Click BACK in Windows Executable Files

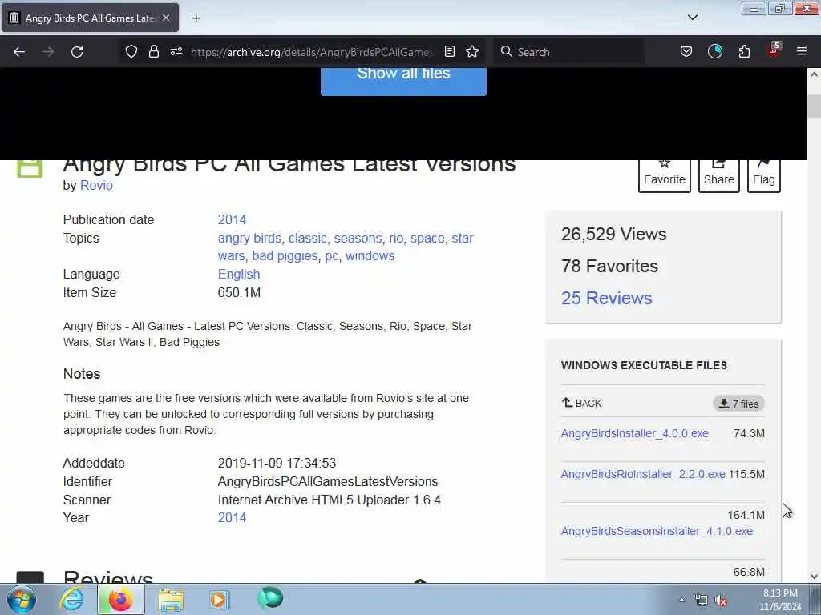coord(582,404)
